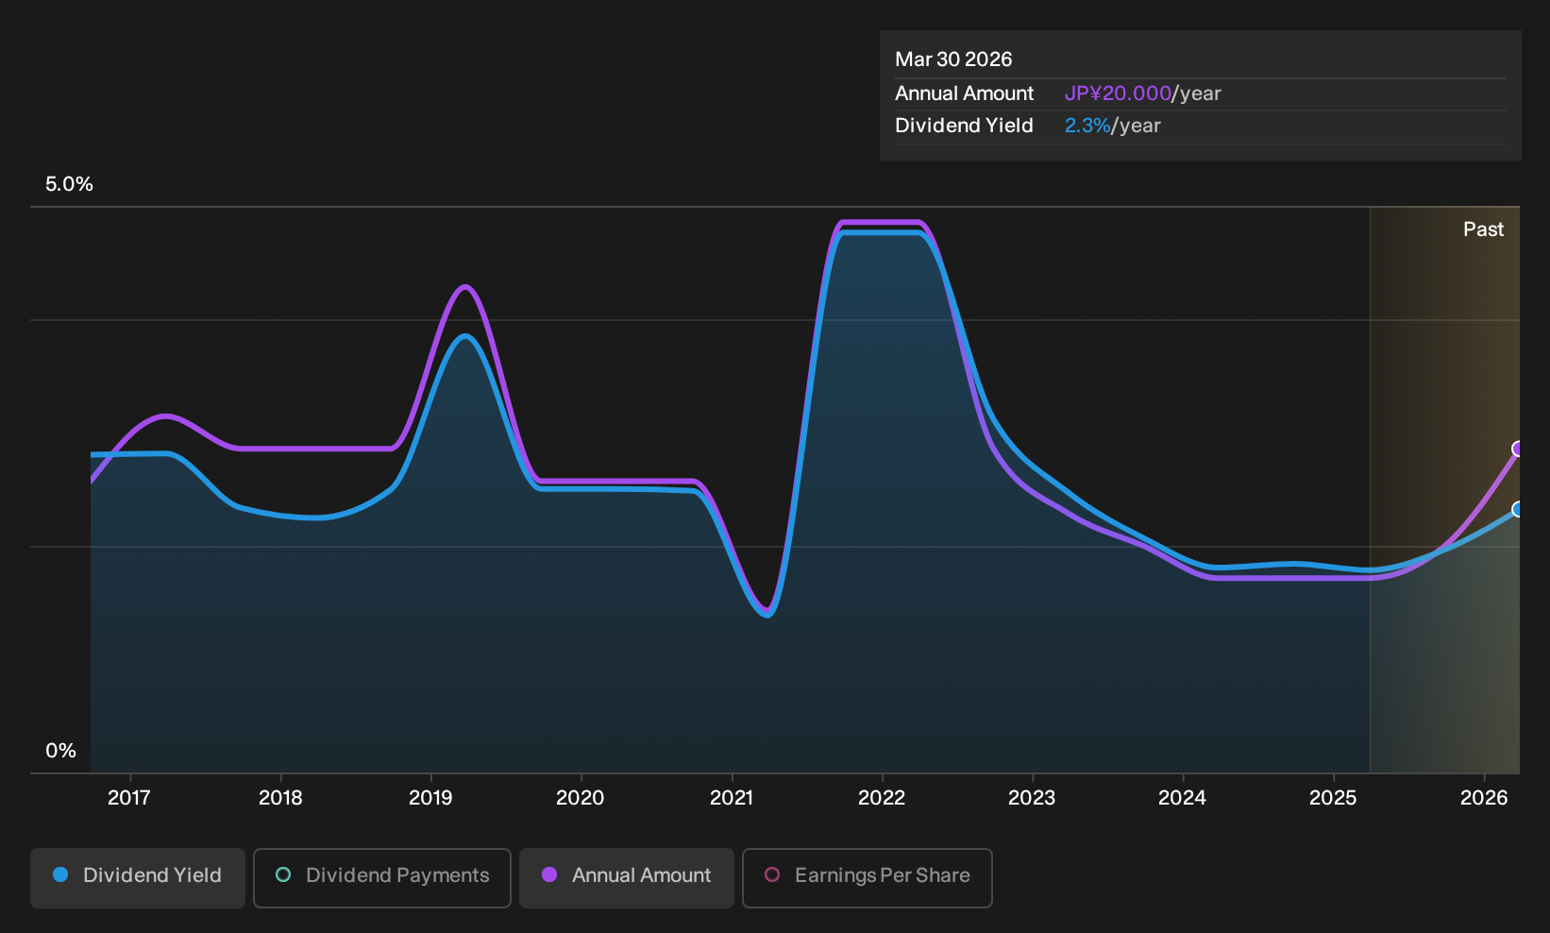Click the 2.3%/year yield value

tap(1112, 126)
